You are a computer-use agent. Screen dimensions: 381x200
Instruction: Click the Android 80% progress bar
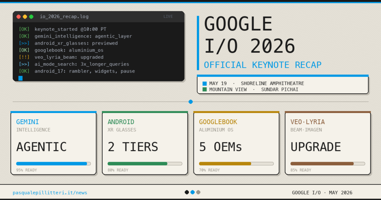[x=145, y=164]
